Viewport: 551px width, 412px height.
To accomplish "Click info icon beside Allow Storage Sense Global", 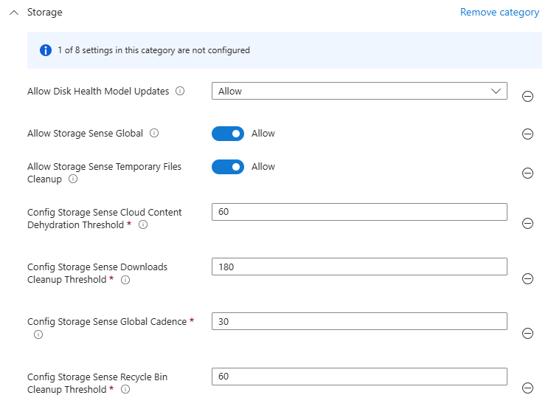I will pyautogui.click(x=154, y=134).
